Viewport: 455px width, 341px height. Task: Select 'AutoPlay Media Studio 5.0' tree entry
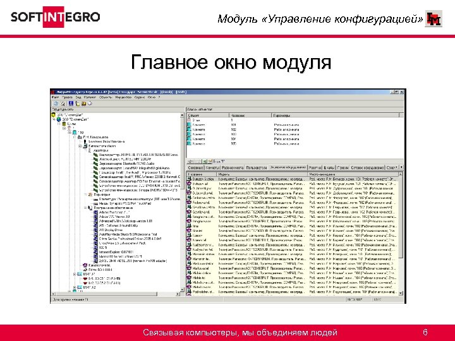tap(128, 234)
